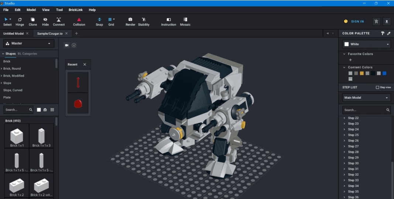Collapse the Shapes section
The height and width of the screenshot is (199, 394).
[3, 54]
